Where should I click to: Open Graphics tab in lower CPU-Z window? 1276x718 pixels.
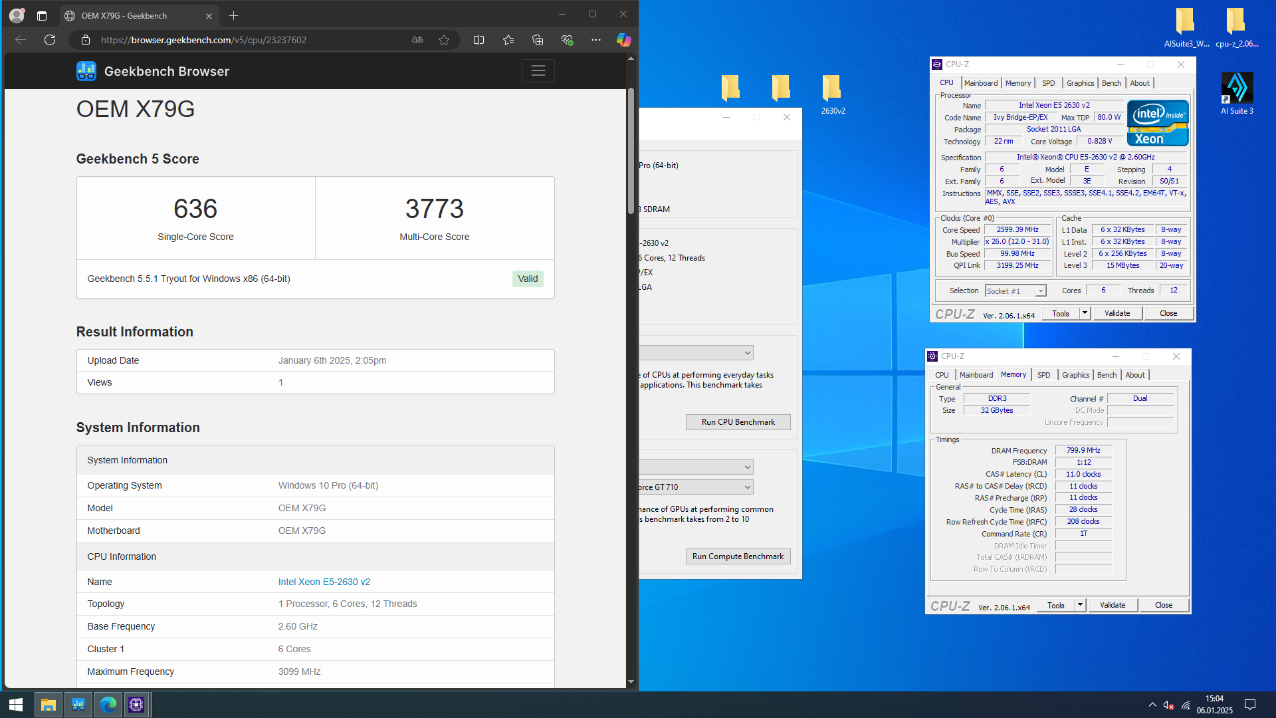point(1075,375)
